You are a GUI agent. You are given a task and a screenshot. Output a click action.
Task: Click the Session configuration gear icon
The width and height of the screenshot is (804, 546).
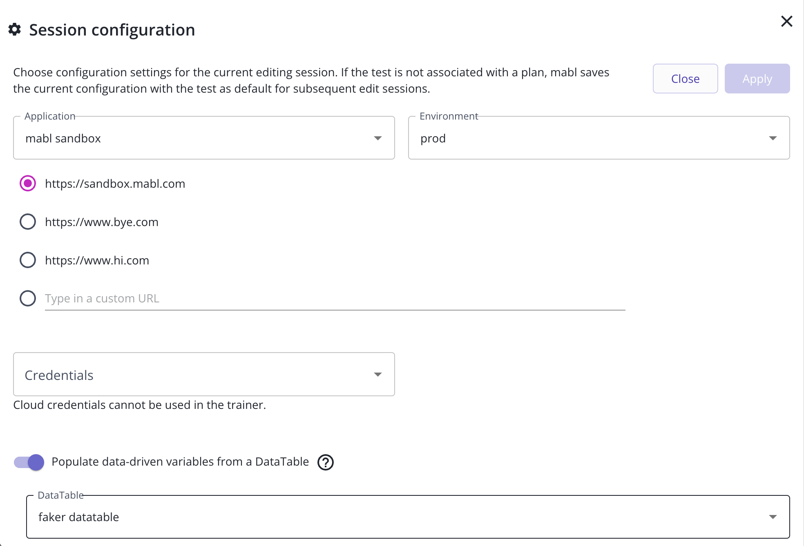(15, 29)
